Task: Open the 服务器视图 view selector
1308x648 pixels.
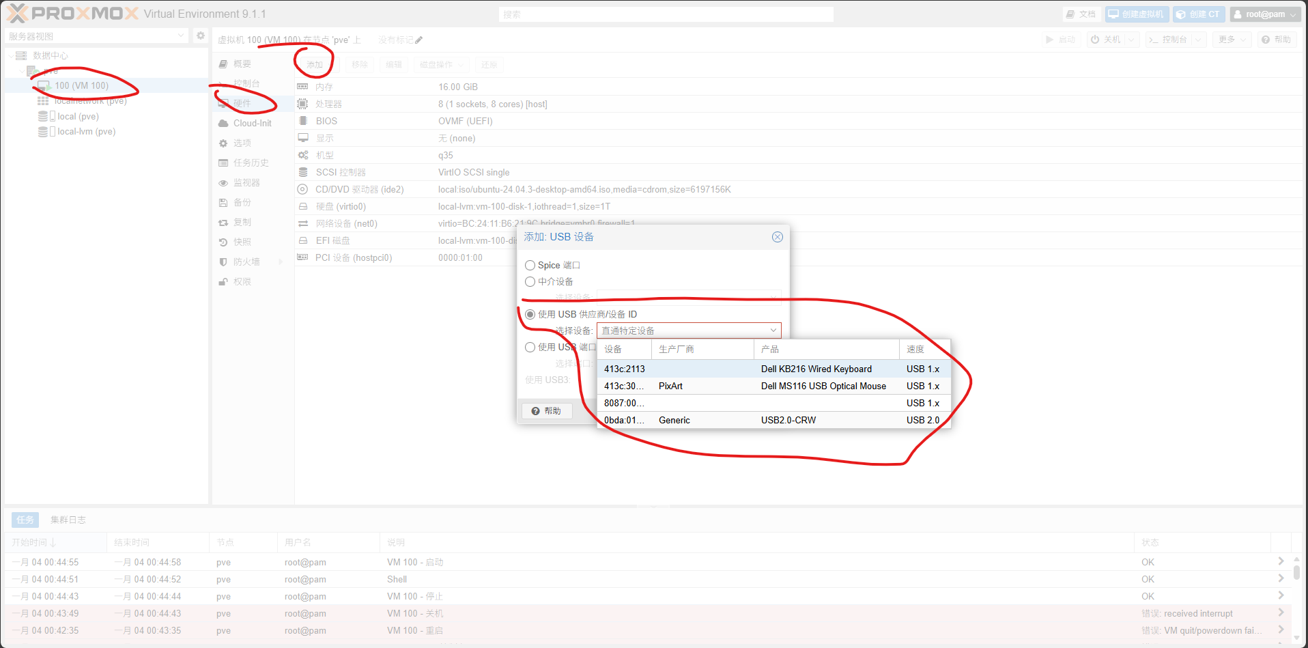Action: (x=96, y=36)
